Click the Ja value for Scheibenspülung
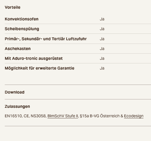The image size is (151, 141). tap(102, 29)
